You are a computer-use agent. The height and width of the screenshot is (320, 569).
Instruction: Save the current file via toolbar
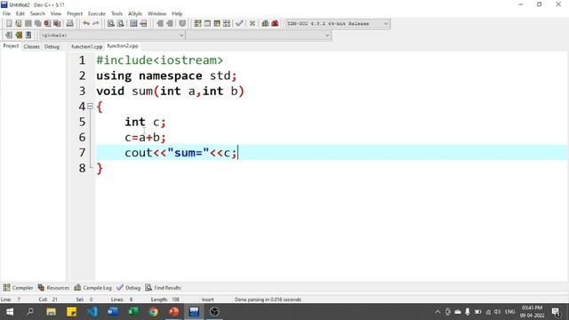28,24
